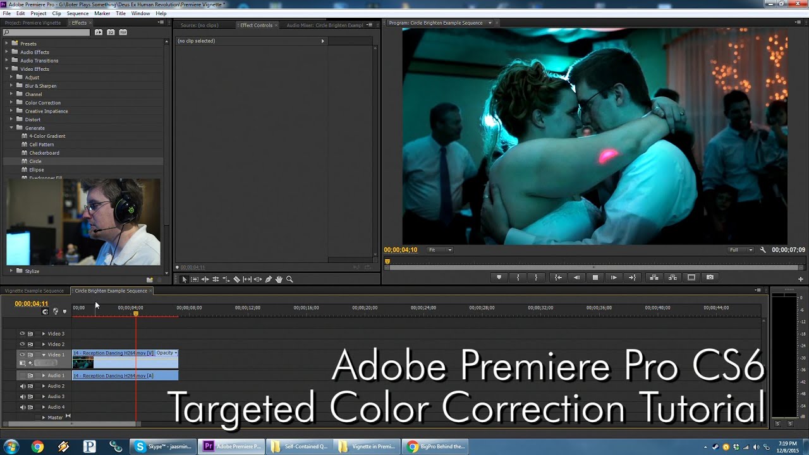Select the Hand tool

point(279,279)
